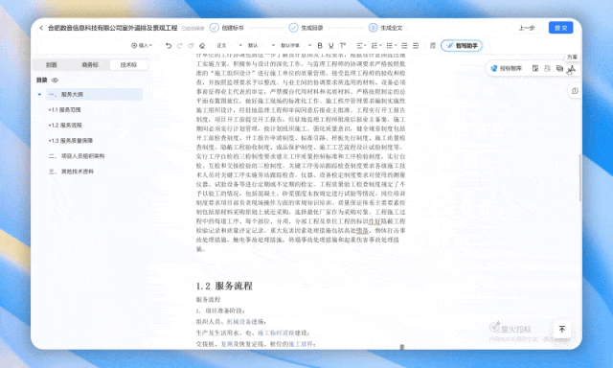This screenshot has height=368, width=613.
Task: Select 1.2 服务流程 in the outline
Action: pyautogui.click(x=65, y=126)
